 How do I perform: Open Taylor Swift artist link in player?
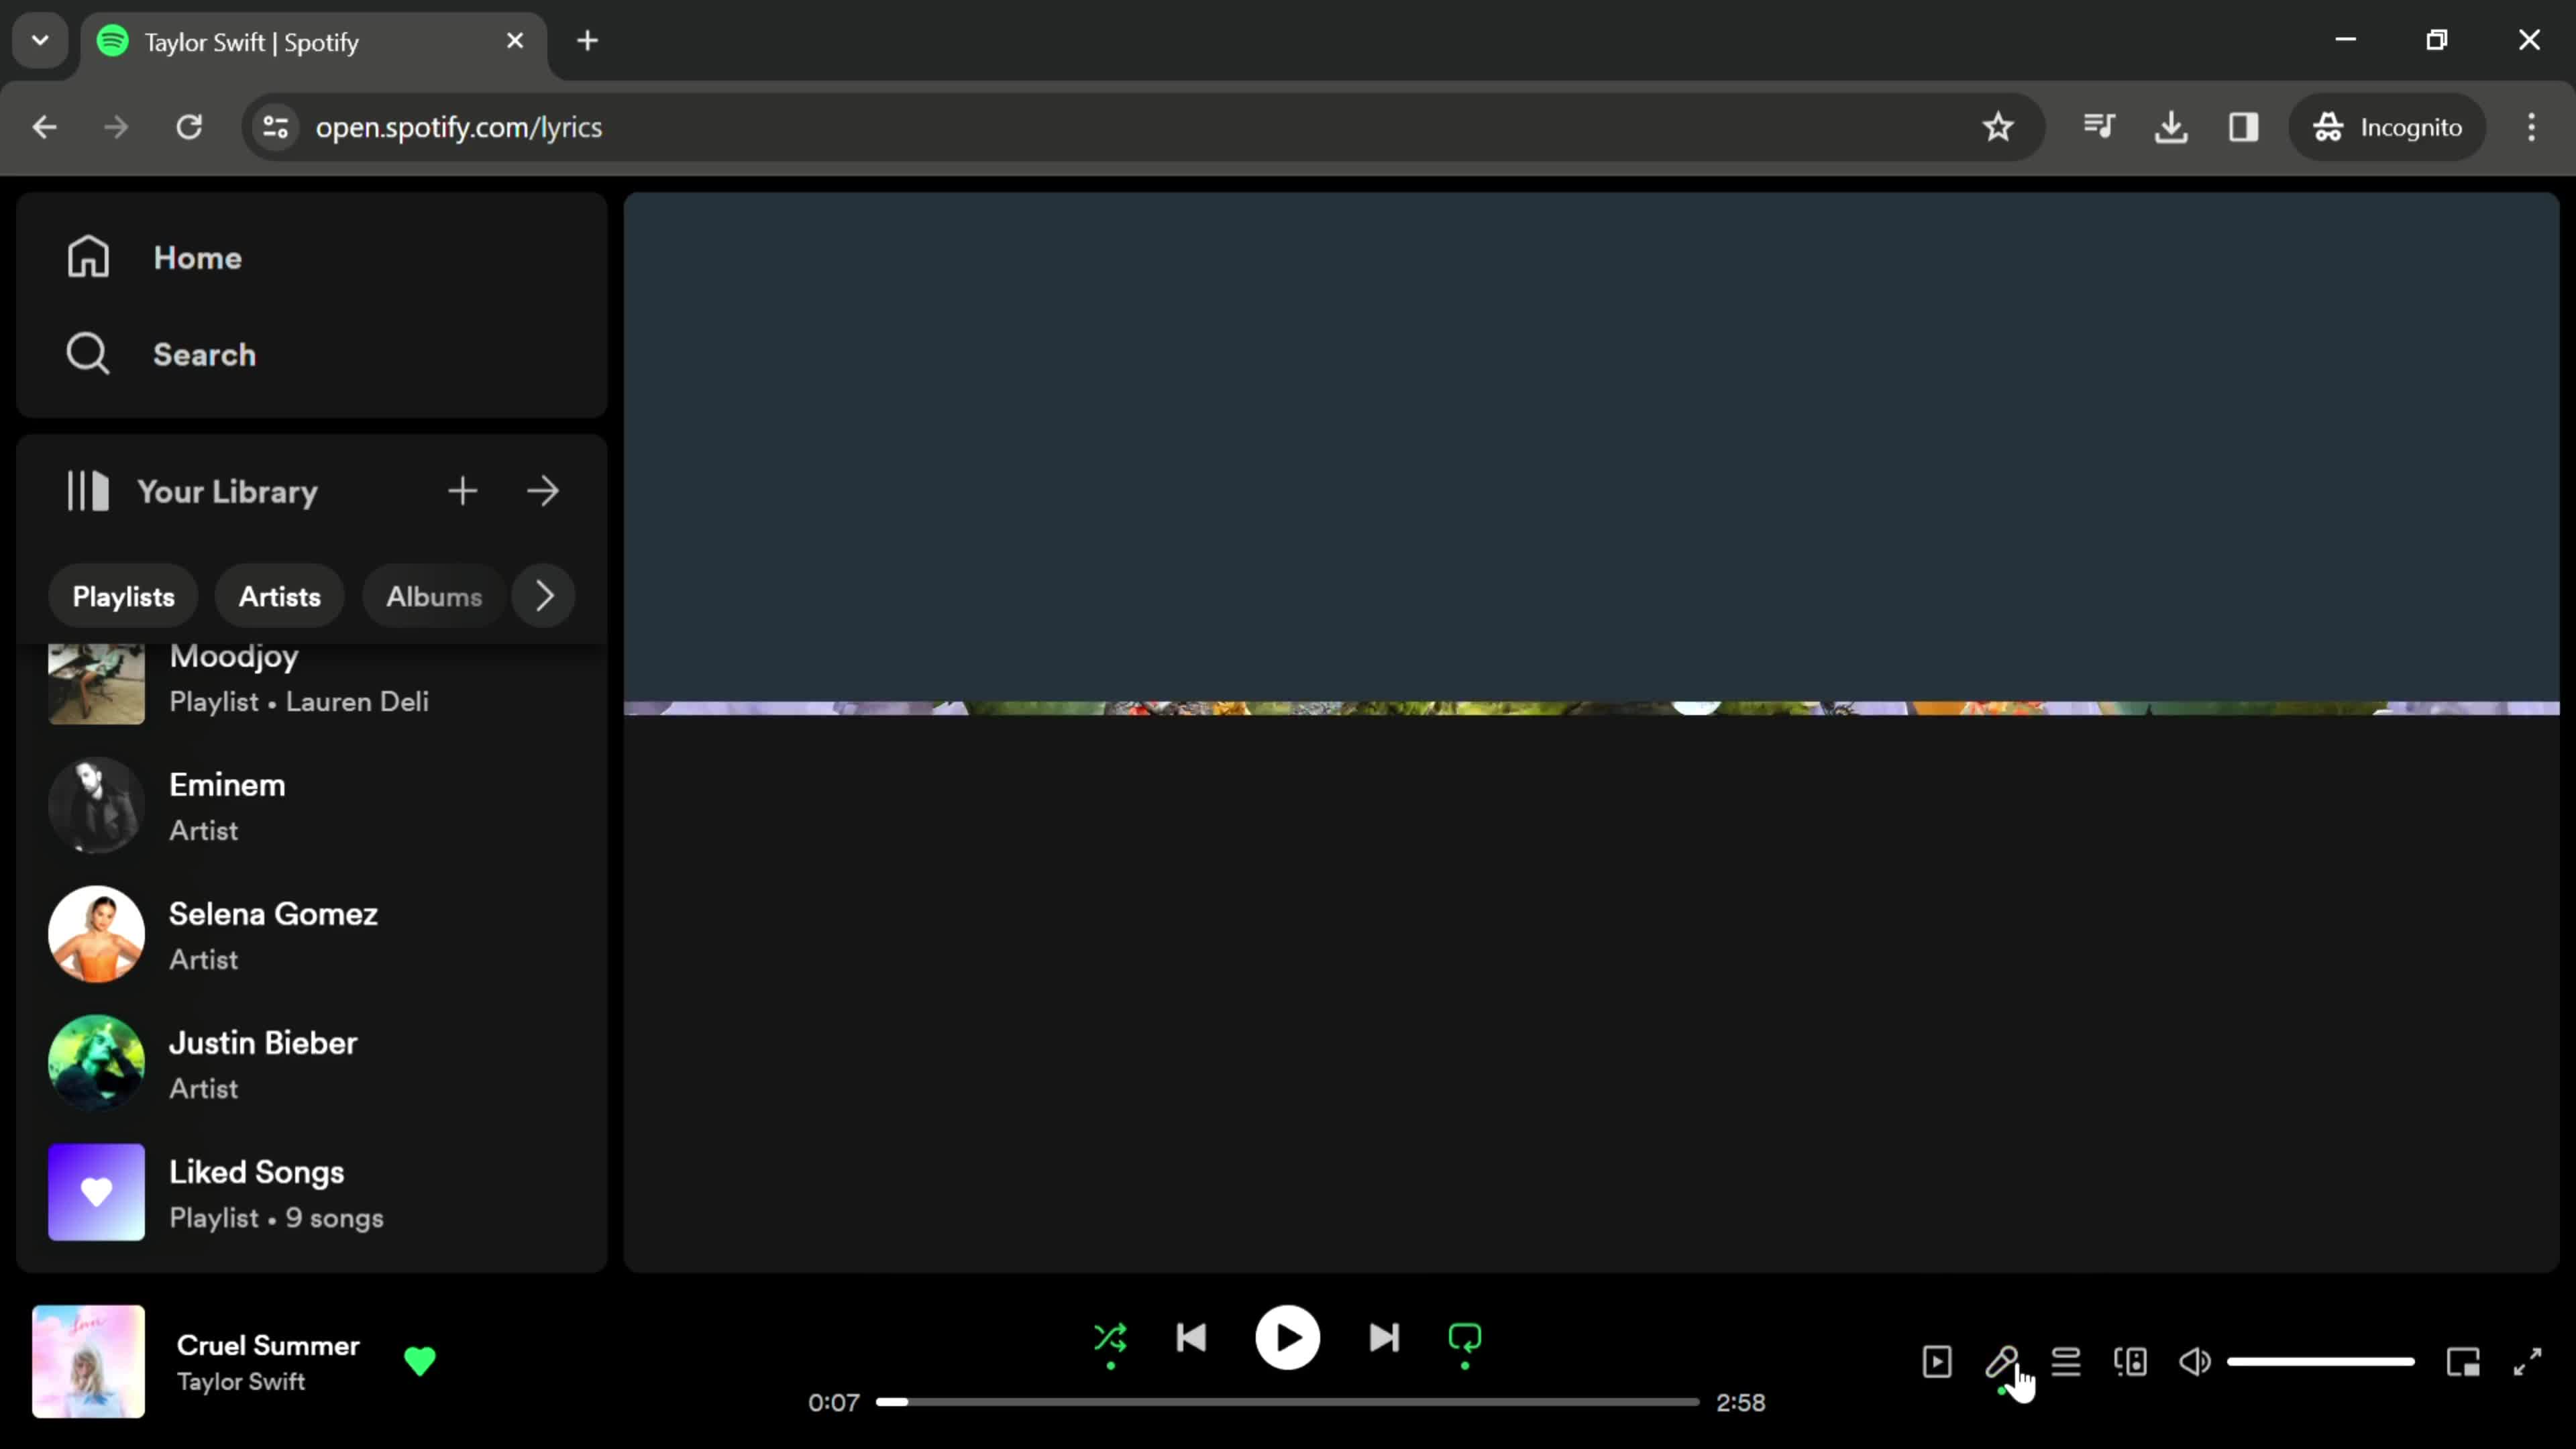pos(241,1381)
